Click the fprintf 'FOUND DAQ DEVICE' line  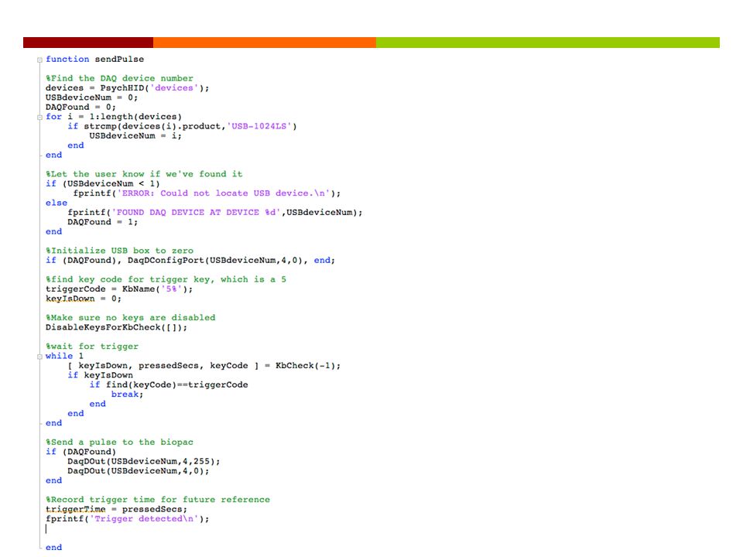pos(214,212)
